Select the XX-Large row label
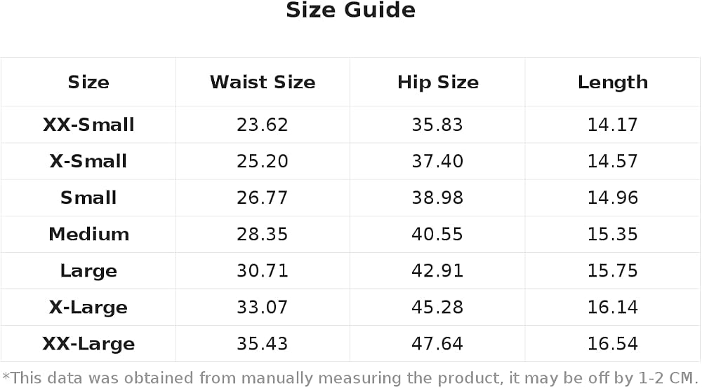702x388 pixels. coord(88,345)
